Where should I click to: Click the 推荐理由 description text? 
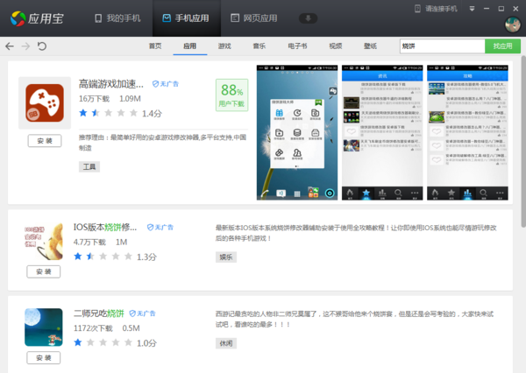pyautogui.click(x=163, y=143)
